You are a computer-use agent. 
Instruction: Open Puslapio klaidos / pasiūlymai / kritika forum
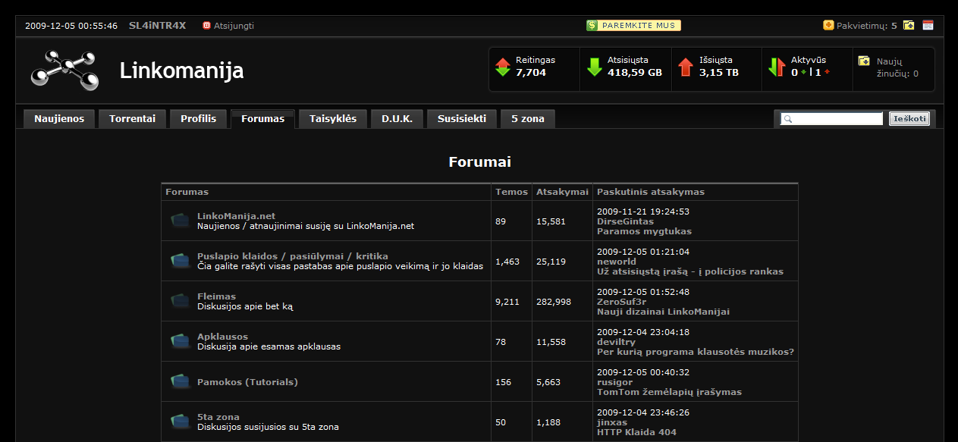[x=293, y=256]
